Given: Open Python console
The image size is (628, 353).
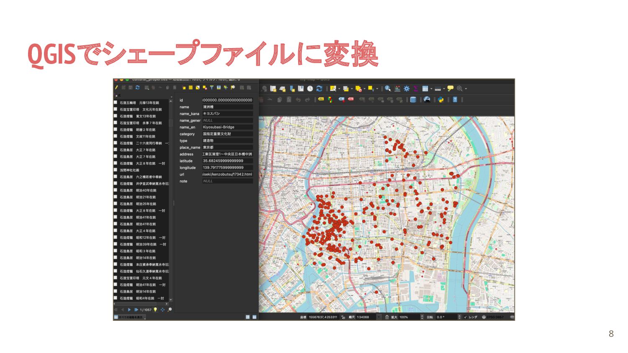Looking at the screenshot, I should pyautogui.click(x=440, y=100).
